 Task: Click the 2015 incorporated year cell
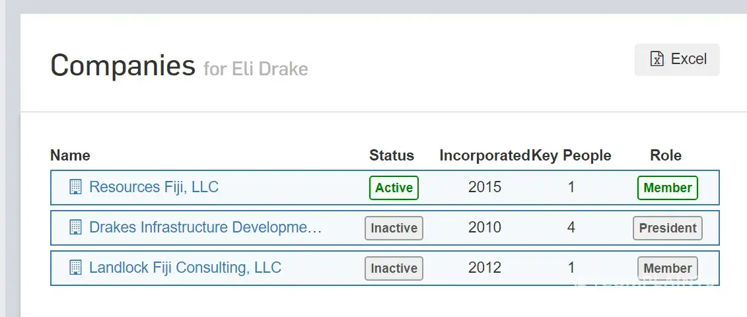(485, 187)
